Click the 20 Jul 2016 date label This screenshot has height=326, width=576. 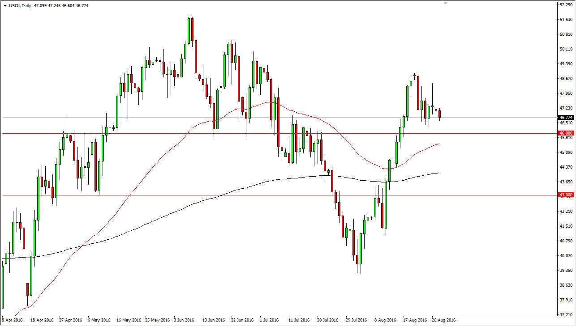pyautogui.click(x=327, y=320)
